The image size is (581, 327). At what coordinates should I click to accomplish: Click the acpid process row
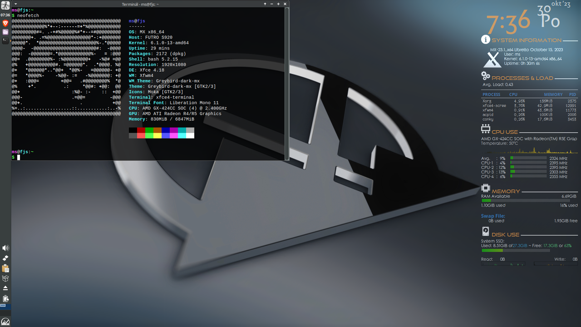[x=529, y=114]
